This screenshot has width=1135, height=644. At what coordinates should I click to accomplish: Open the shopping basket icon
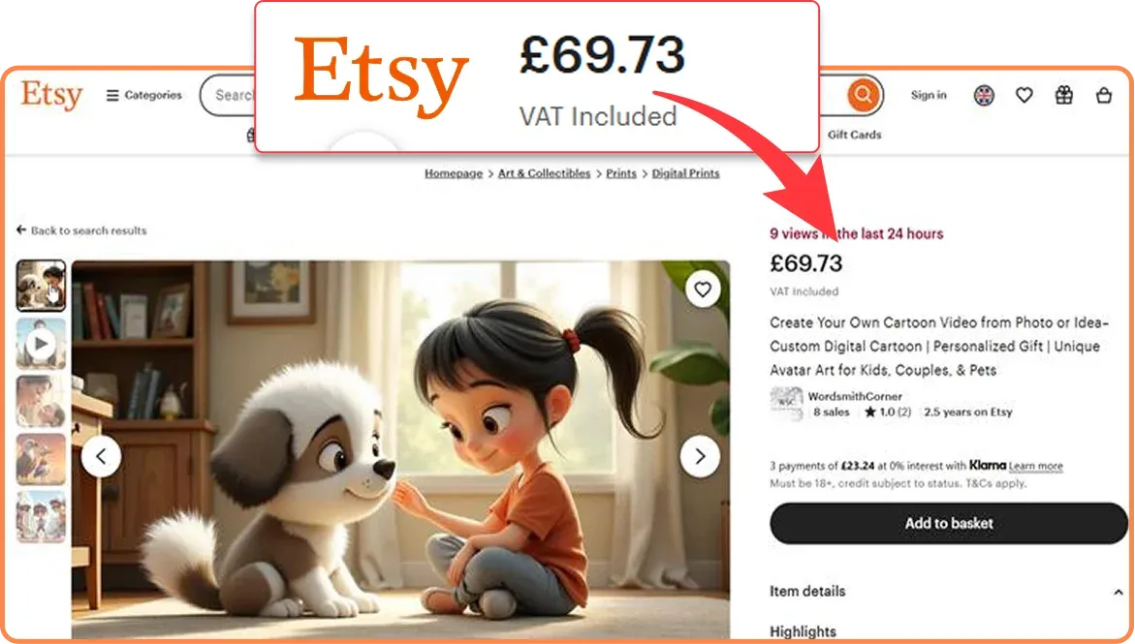[1103, 95]
